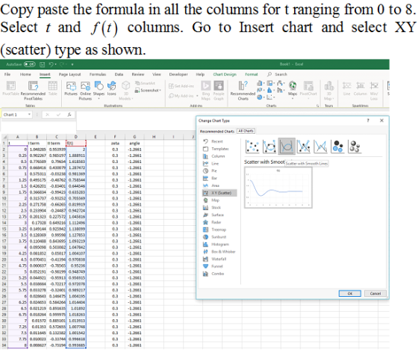Switch to the Page Layout tab

click(x=69, y=74)
